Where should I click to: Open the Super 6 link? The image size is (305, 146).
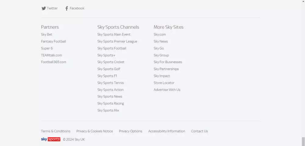47,48
